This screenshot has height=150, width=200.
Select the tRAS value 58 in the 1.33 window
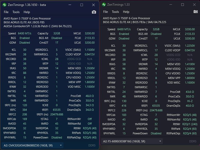click(x=124, y=64)
